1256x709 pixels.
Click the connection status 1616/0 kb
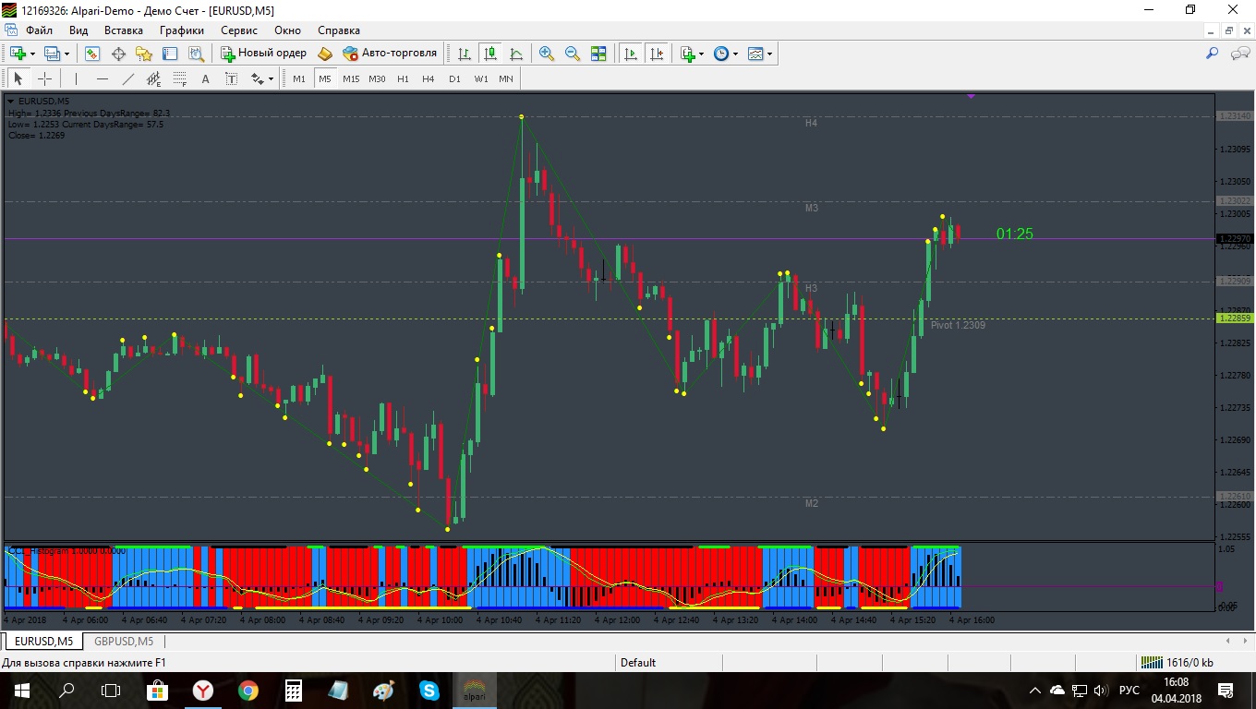[1177, 662]
